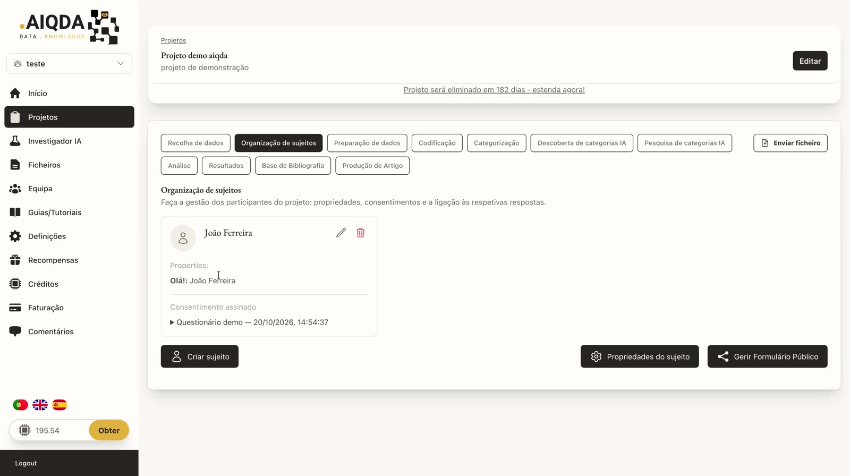Open Faturação in the sidebar
This screenshot has height=476, width=850.
[69, 308]
